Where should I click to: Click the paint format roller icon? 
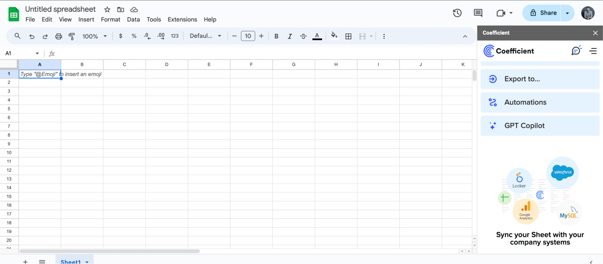click(x=72, y=36)
